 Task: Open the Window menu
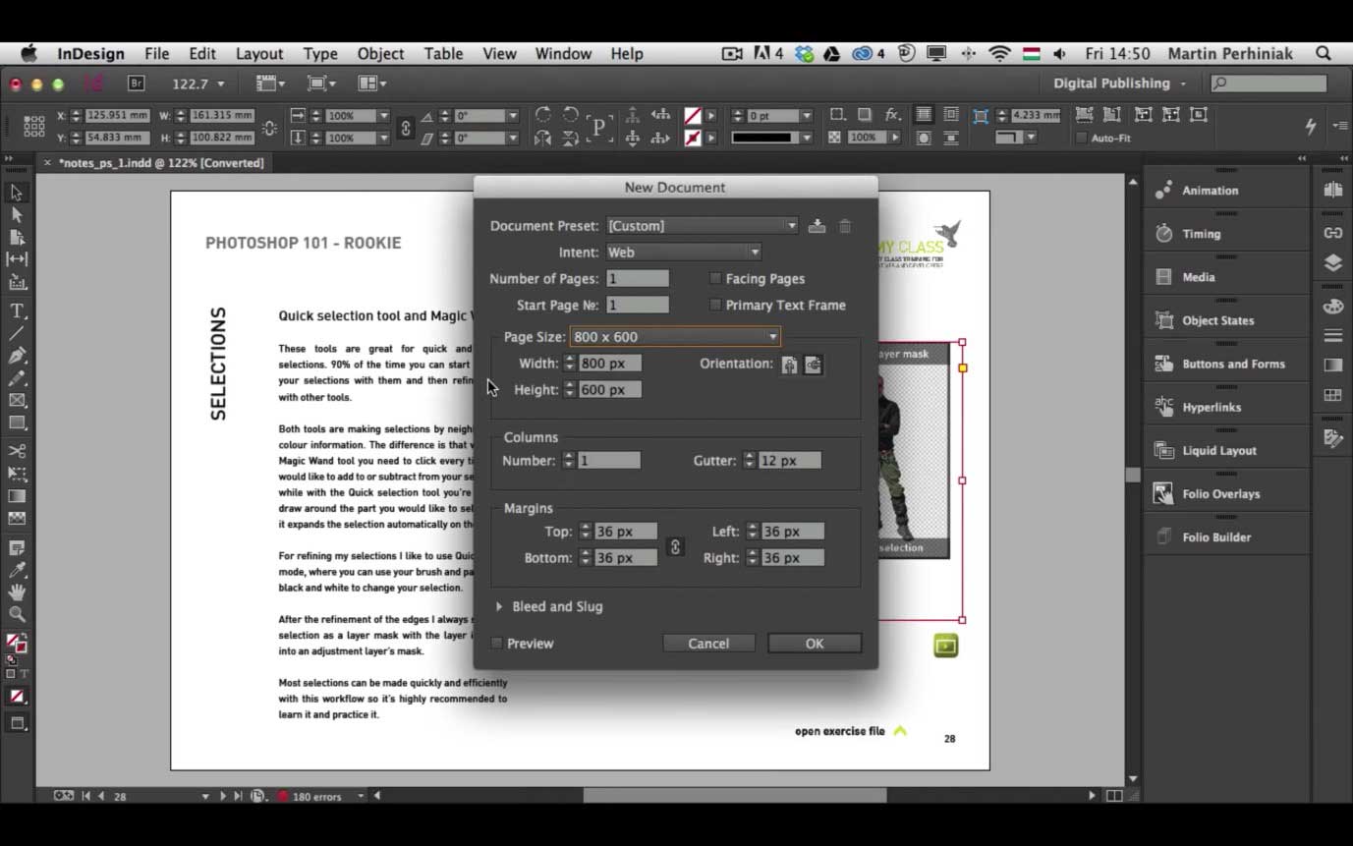tap(563, 54)
